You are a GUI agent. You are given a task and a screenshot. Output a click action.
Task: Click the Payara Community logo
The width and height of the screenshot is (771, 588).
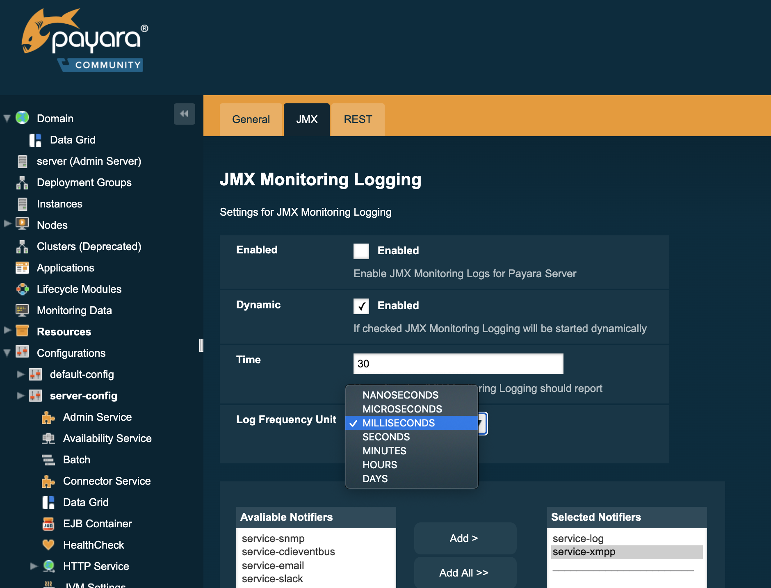click(x=85, y=41)
